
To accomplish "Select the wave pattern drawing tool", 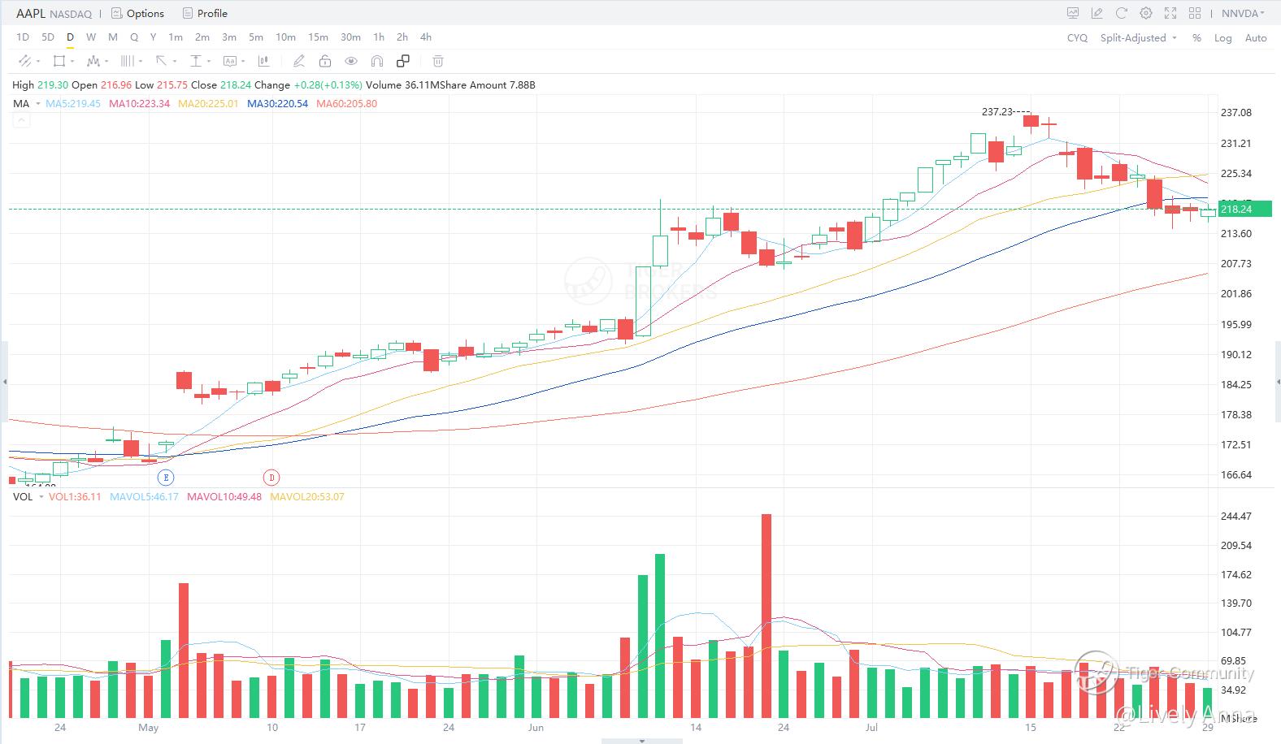I will pos(93,61).
